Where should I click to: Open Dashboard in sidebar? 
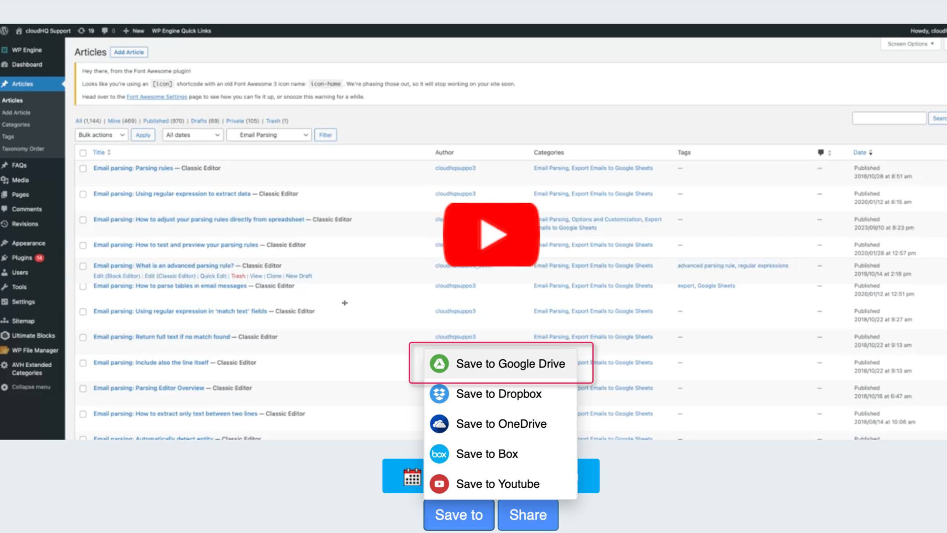(x=27, y=65)
